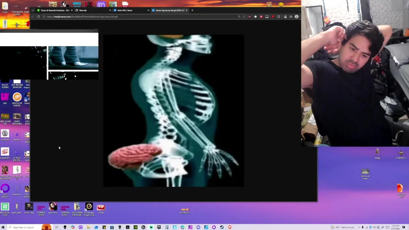Open browser profile avatar menu

(x=297, y=17)
